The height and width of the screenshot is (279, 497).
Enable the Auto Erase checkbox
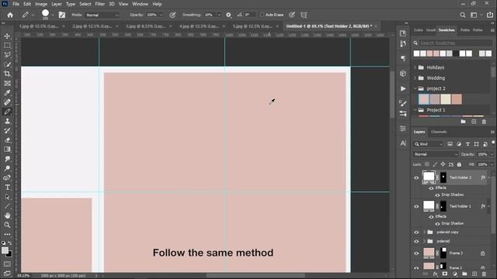pos(262,15)
